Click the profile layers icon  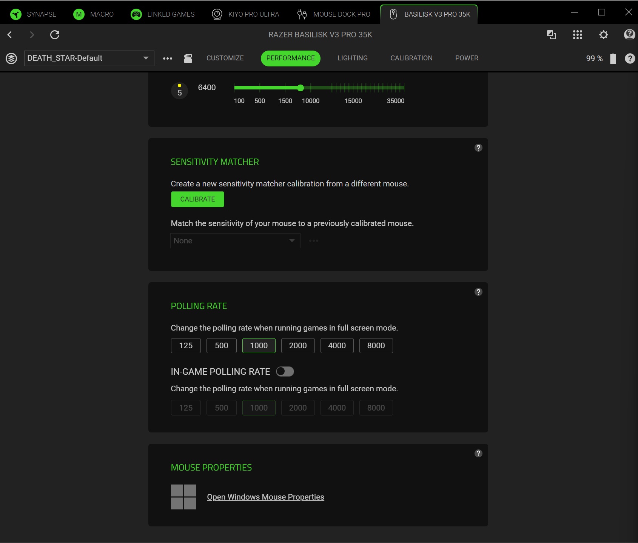click(11, 58)
